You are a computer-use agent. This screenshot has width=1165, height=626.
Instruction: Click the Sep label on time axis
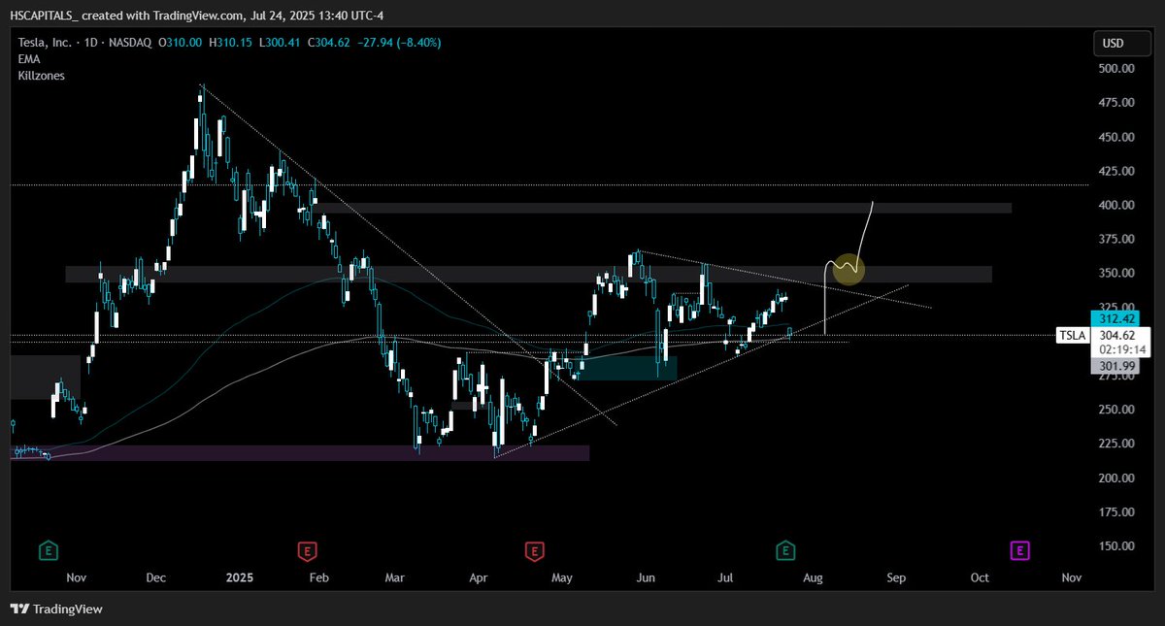[x=896, y=577]
